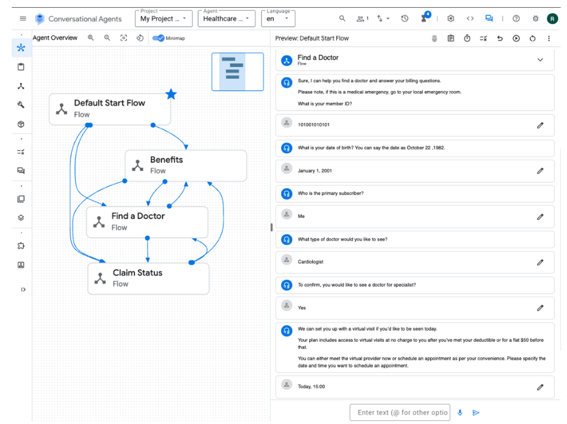Click 'What is your member ID?' text

(324, 104)
